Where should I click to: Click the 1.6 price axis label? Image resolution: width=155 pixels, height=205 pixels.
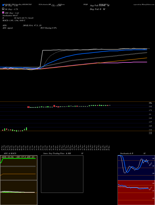150,114
